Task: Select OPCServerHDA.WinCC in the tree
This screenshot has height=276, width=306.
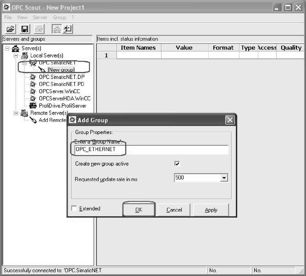Action: click(65, 99)
